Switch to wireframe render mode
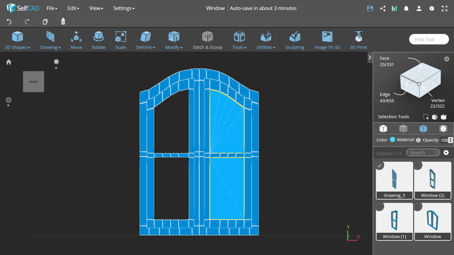The height and width of the screenshot is (255, 454). (x=403, y=128)
